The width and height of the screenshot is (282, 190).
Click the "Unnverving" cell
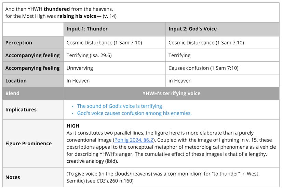coord(80,68)
